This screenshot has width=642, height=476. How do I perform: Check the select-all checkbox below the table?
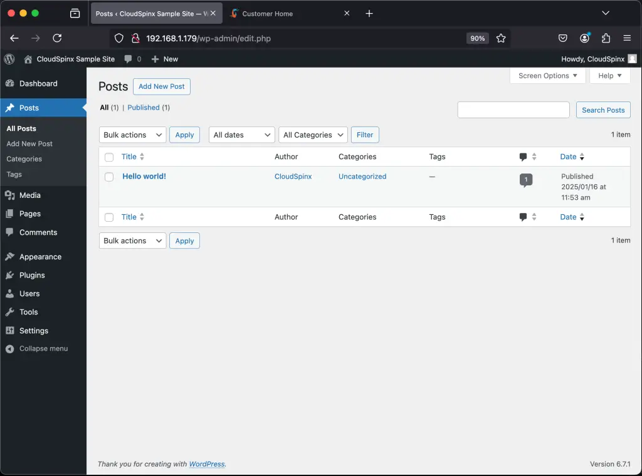pyautogui.click(x=109, y=217)
